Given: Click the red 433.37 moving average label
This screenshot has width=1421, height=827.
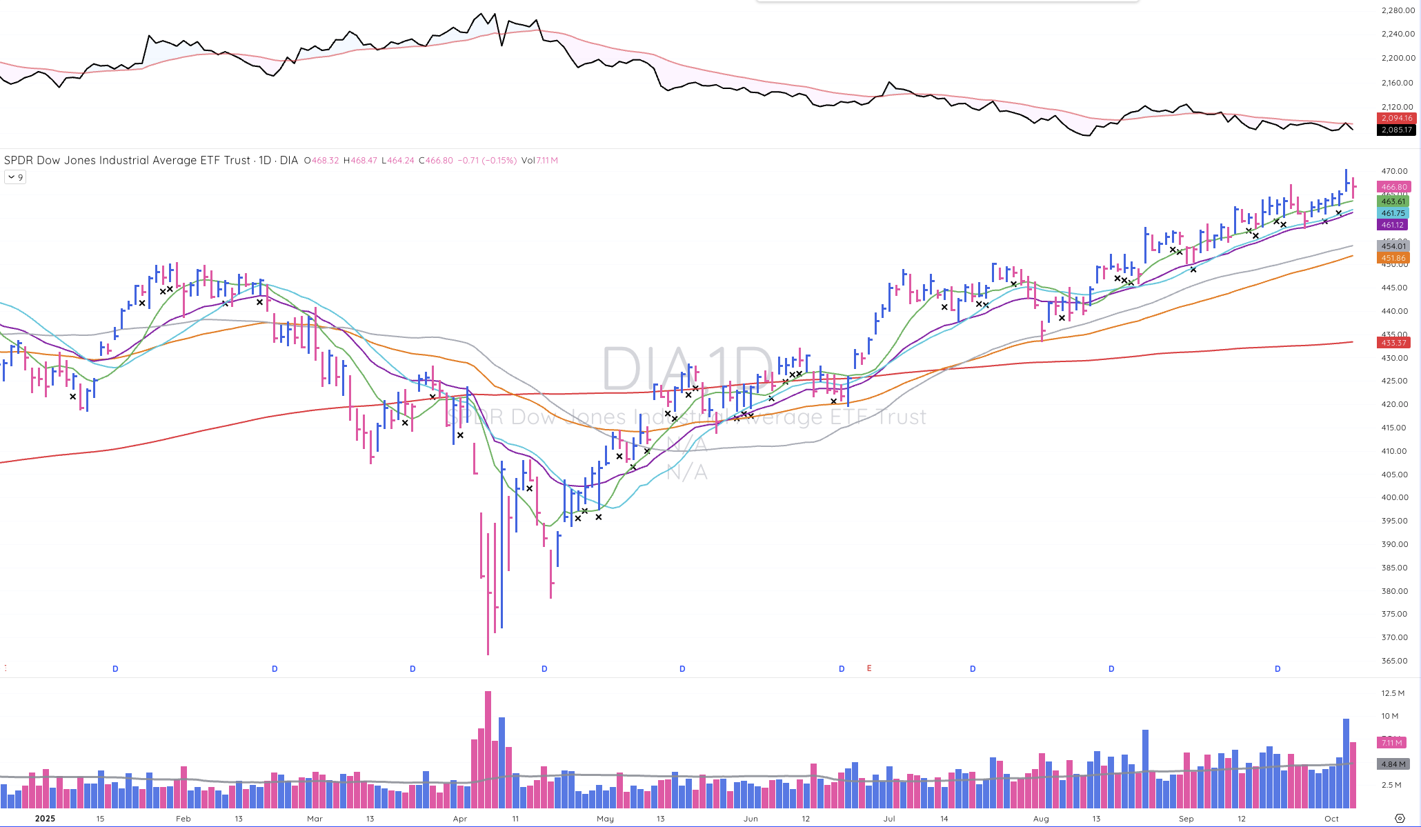Looking at the screenshot, I should tap(1393, 343).
